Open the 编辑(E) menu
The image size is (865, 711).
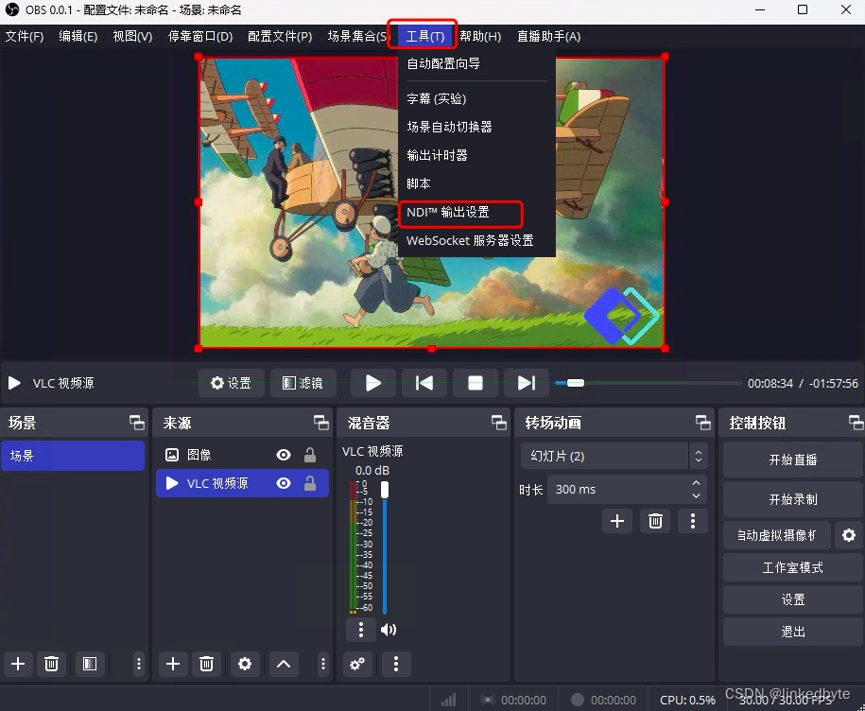coord(78,37)
